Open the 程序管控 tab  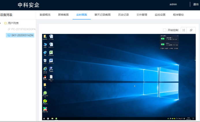tap(178, 15)
